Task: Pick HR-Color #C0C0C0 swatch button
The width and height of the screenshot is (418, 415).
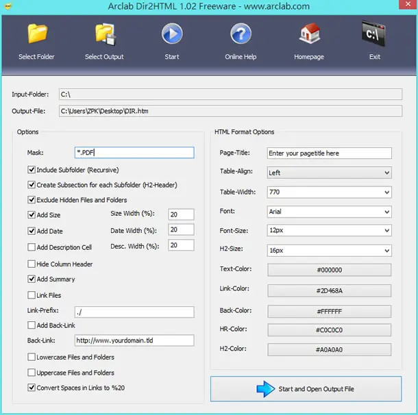Action: (329, 330)
